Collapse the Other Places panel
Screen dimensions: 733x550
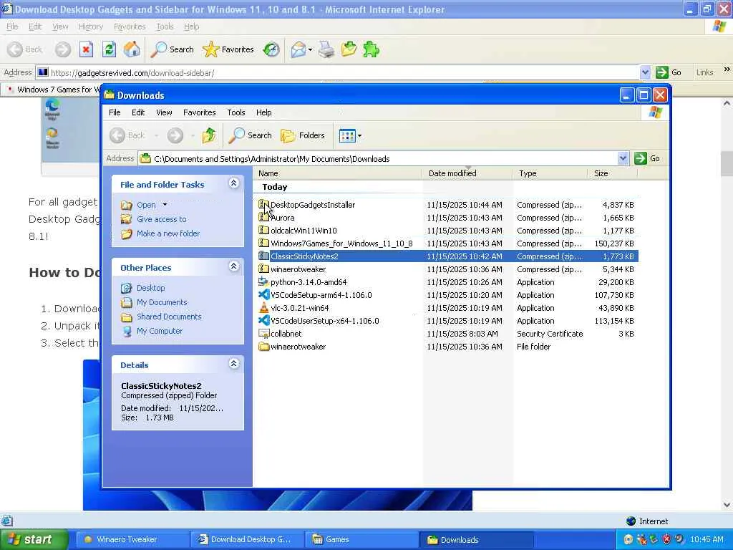234,266
